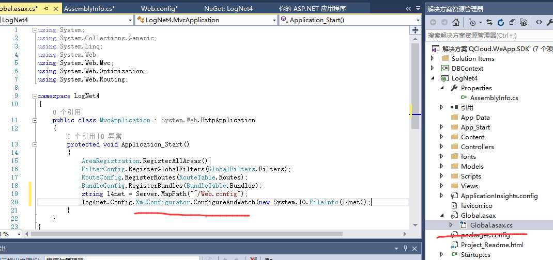The height and width of the screenshot is (260, 553).
Task: Click the pending changes filter clock icon
Action: pyautogui.click(x=472, y=23)
